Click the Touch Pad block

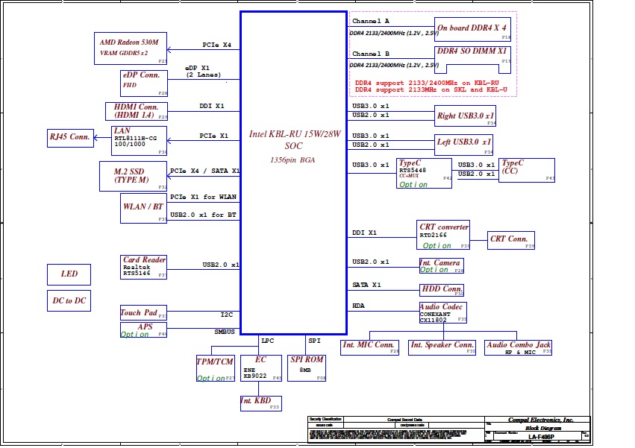point(143,313)
